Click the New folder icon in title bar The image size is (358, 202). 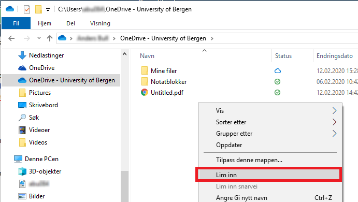point(38,9)
